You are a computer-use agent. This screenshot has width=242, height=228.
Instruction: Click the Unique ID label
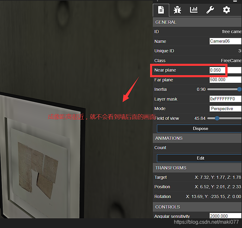164,51
